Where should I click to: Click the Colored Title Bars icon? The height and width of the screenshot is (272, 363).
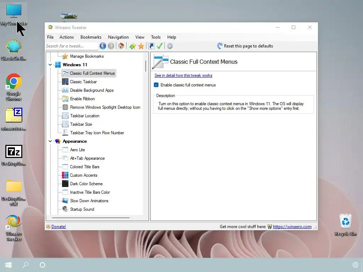tap(65, 166)
